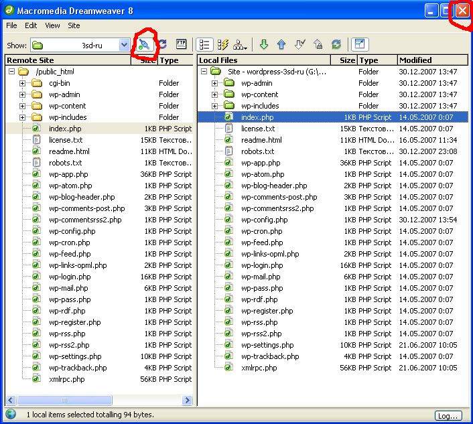
Task: Open the Show site dropdown
Action: point(124,46)
